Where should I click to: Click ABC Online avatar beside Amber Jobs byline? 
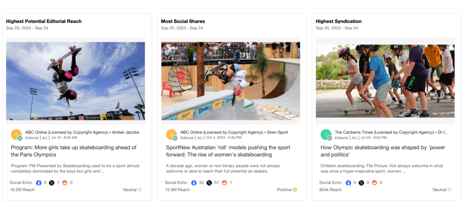click(16, 135)
